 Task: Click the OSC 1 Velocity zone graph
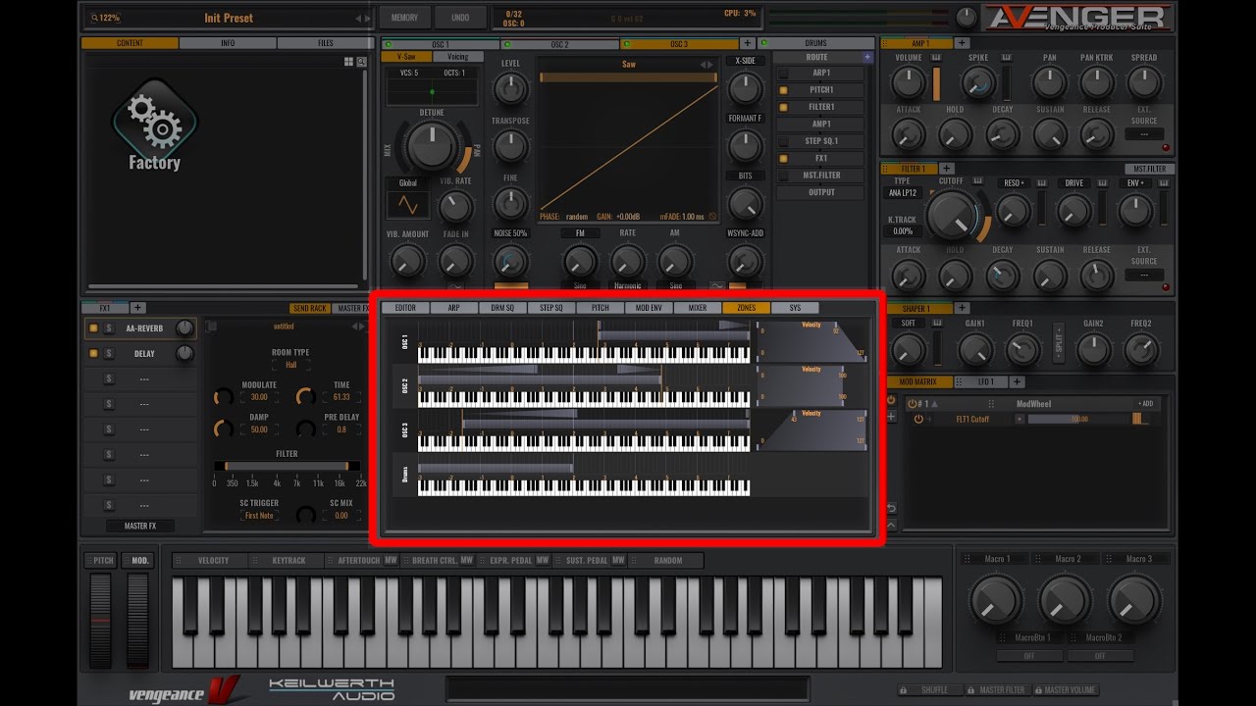(811, 340)
